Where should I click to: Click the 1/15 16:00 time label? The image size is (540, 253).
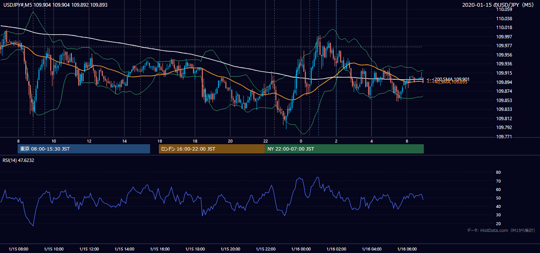(160, 249)
